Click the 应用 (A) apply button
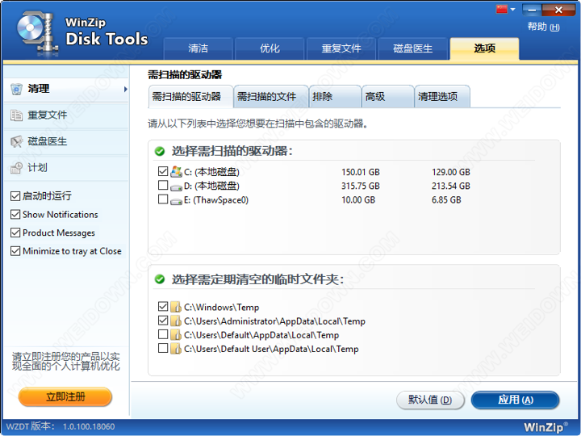The height and width of the screenshot is (436, 581). click(515, 400)
